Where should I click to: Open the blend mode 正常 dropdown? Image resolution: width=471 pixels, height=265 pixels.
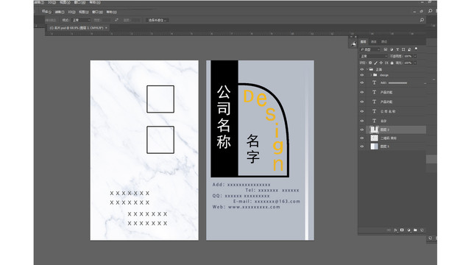point(373,56)
